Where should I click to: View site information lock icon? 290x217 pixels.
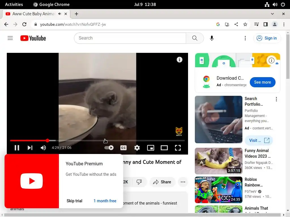[36, 24]
